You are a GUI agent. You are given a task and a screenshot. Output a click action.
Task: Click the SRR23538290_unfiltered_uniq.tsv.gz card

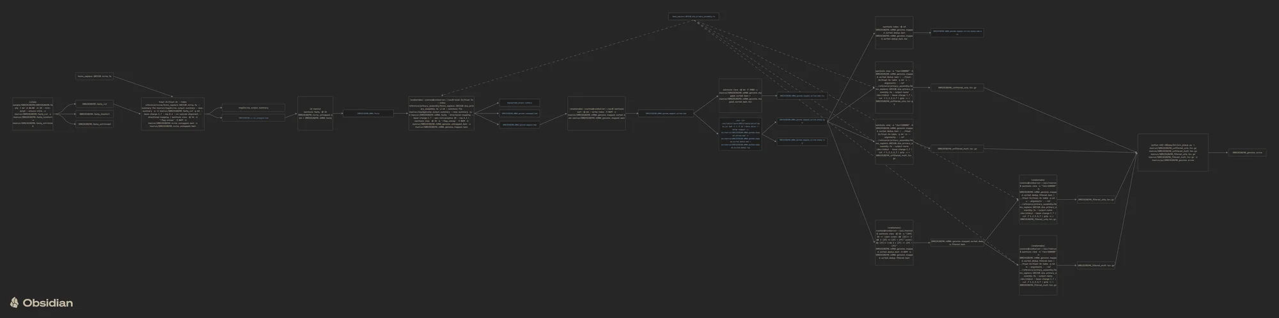pyautogui.click(x=957, y=87)
